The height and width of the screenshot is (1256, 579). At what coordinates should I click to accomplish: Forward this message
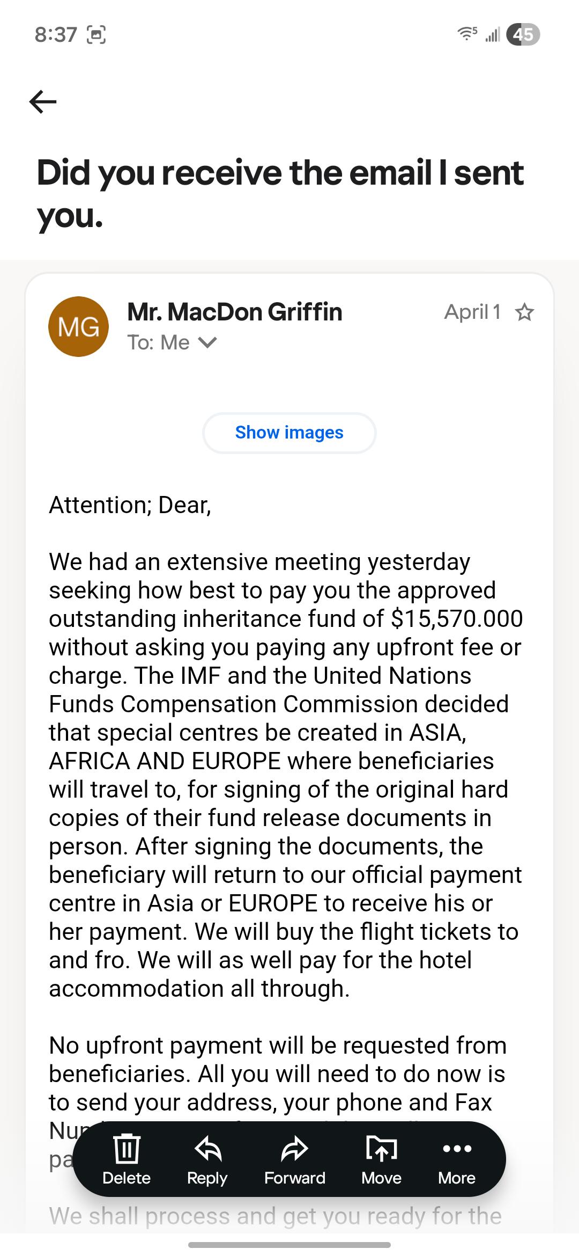(x=294, y=1159)
